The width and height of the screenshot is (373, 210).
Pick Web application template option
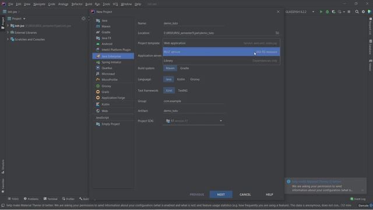tap(221, 43)
